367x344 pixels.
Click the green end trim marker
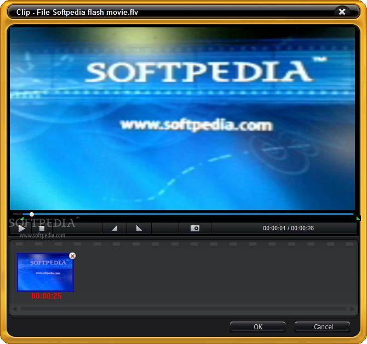coord(358,219)
